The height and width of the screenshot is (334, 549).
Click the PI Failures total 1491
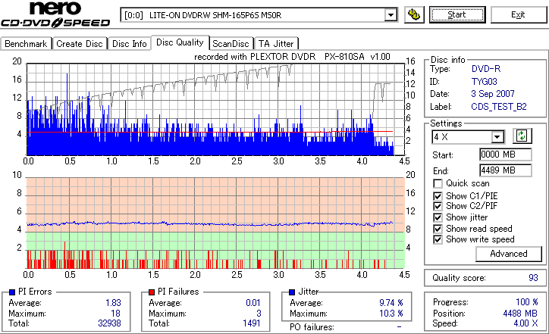[252, 323]
